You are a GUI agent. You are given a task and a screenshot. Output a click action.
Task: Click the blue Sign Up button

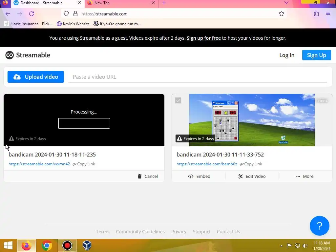click(x=317, y=55)
